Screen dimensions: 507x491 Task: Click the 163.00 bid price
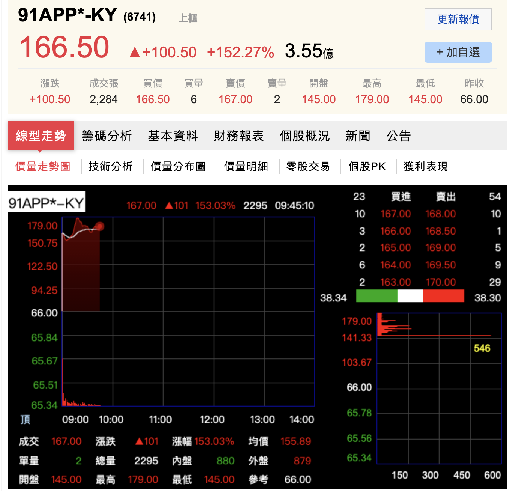click(396, 282)
